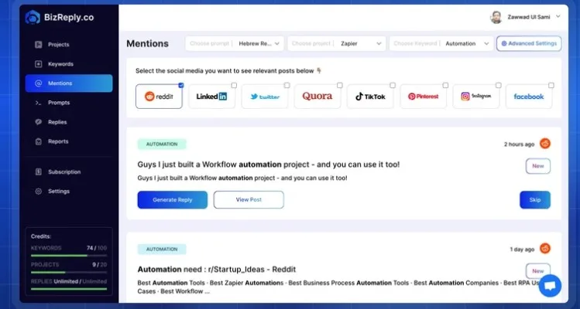The width and height of the screenshot is (580, 309).
Task: Click the '2 hours ago' timestamp
Action: click(519, 144)
